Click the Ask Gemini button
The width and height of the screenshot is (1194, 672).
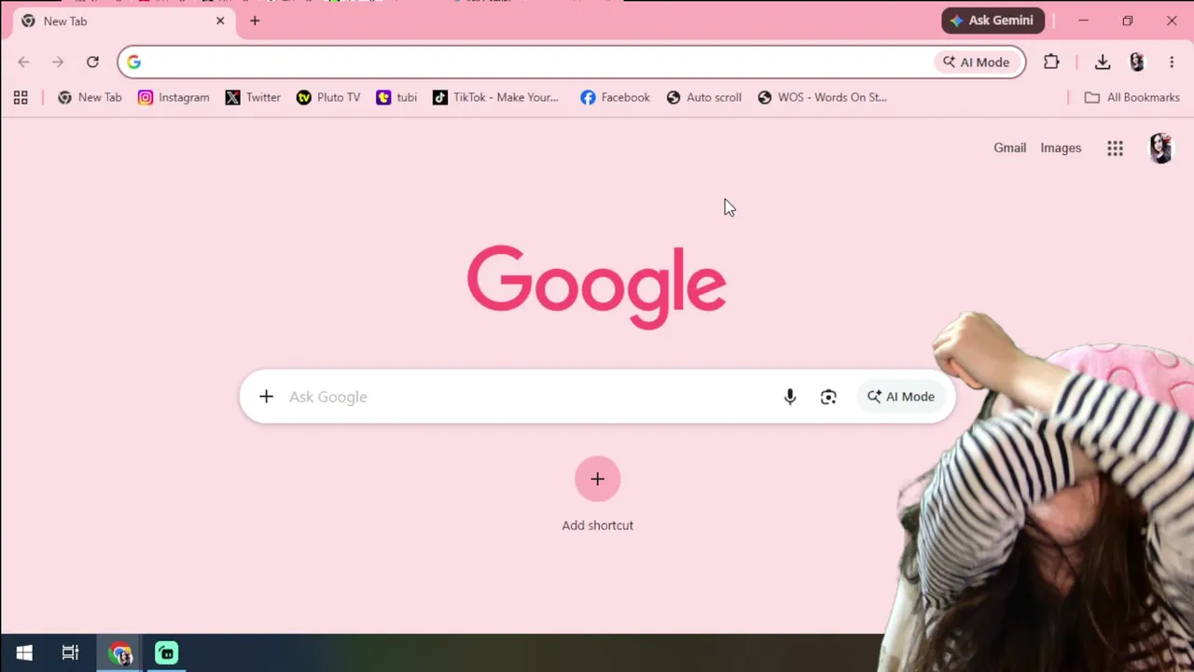tap(993, 21)
